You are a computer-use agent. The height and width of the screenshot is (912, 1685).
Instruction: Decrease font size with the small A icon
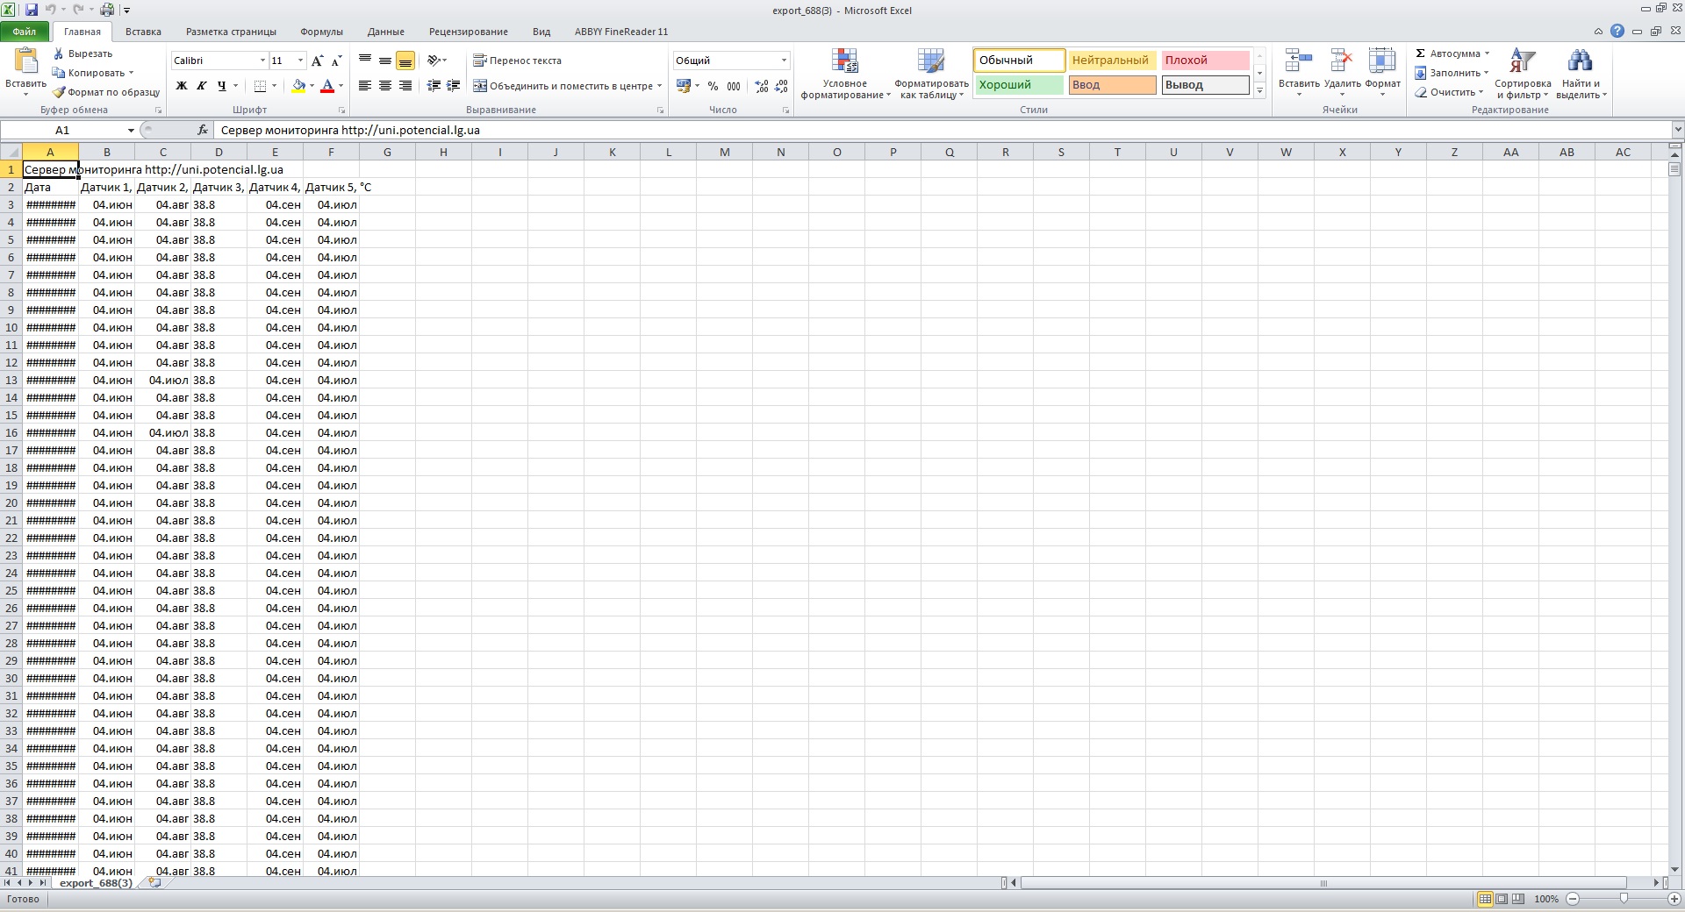coord(336,61)
